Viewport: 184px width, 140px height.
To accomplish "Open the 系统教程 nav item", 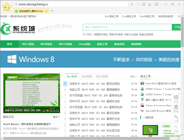I will click(x=136, y=44).
